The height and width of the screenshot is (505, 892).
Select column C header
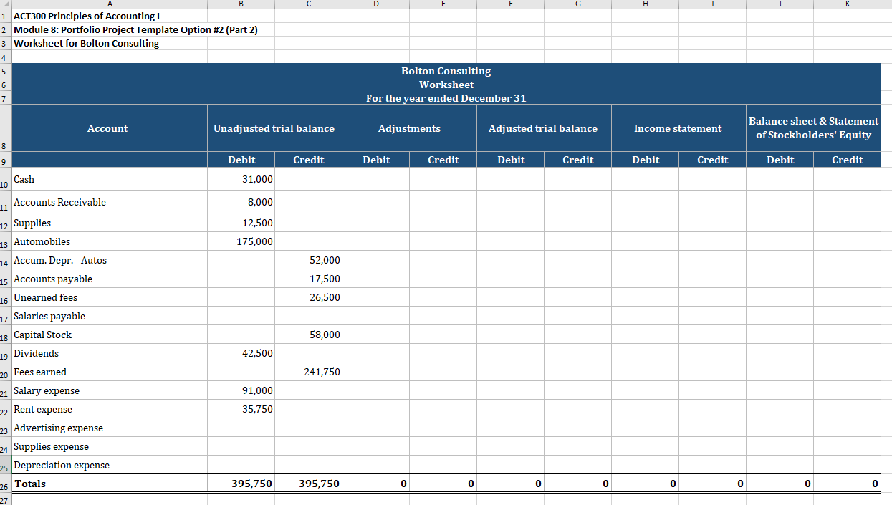309,4
